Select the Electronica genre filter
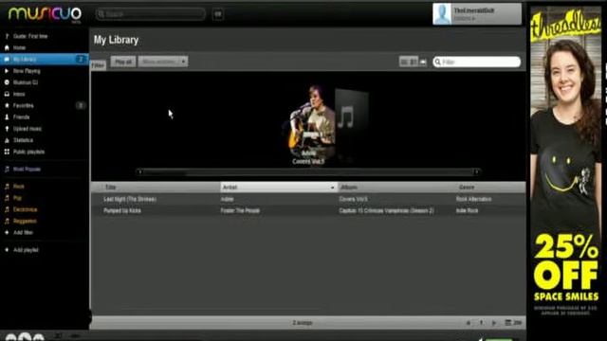This screenshot has height=341, width=607. pos(26,209)
